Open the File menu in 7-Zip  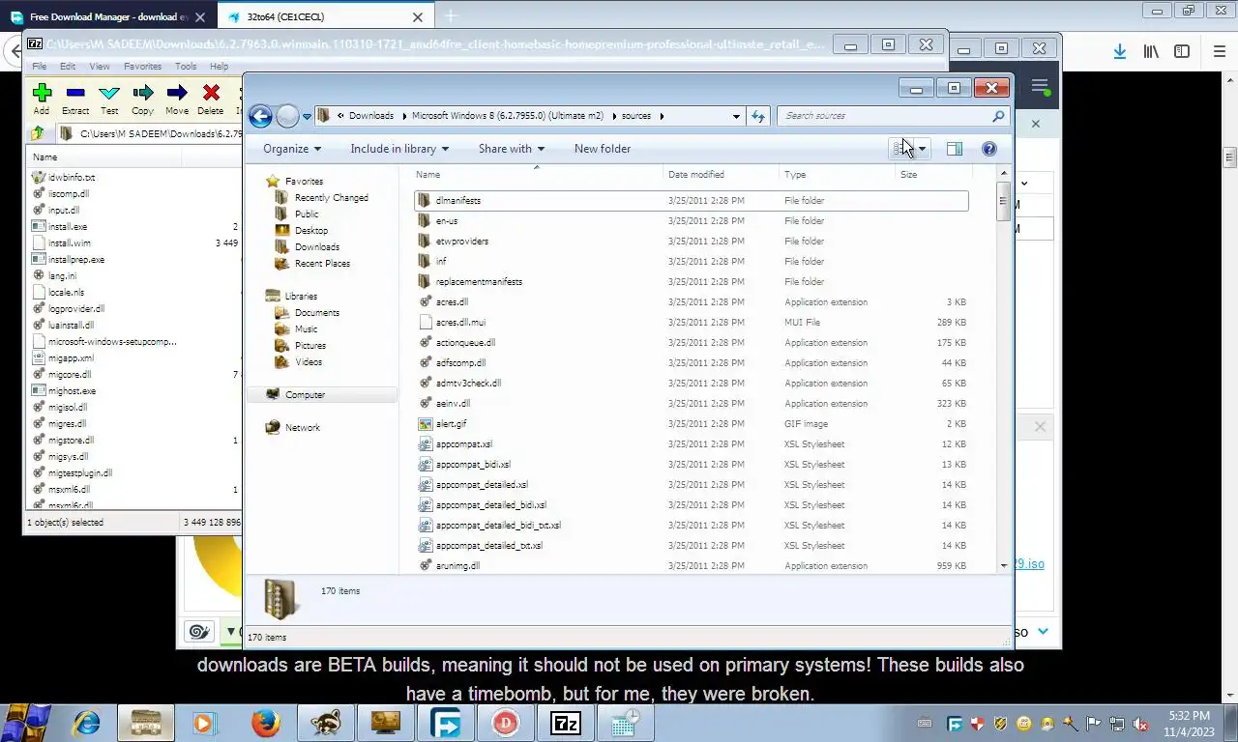coord(40,67)
